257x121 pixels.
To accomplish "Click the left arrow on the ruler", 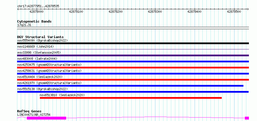I will 18,9.
